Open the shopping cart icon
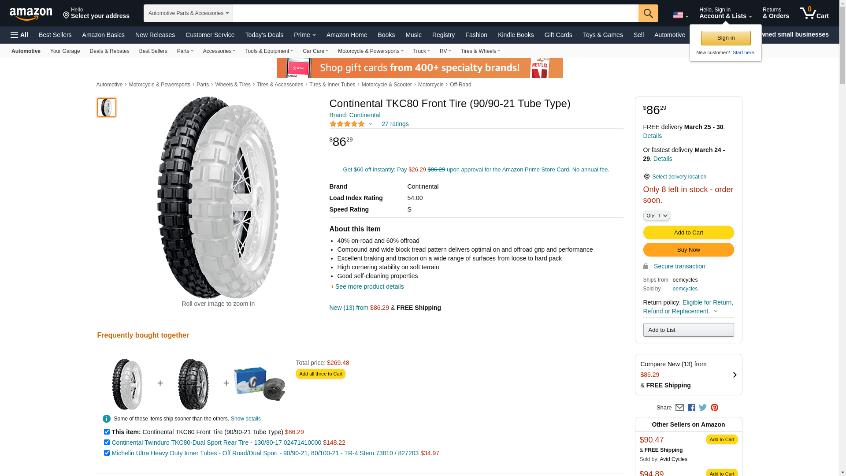846x476 pixels. [814, 13]
